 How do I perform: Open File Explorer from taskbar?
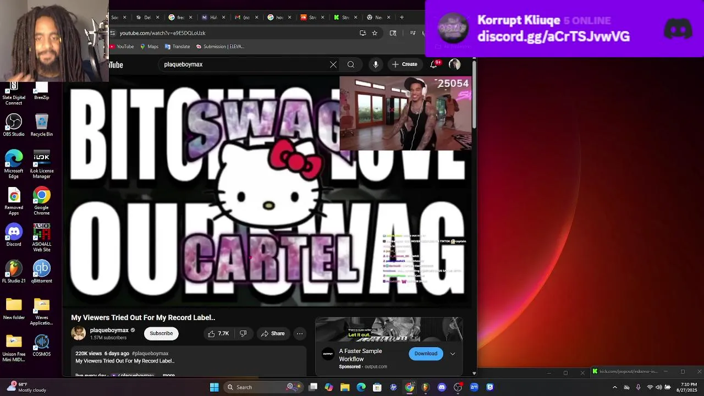[345, 387]
